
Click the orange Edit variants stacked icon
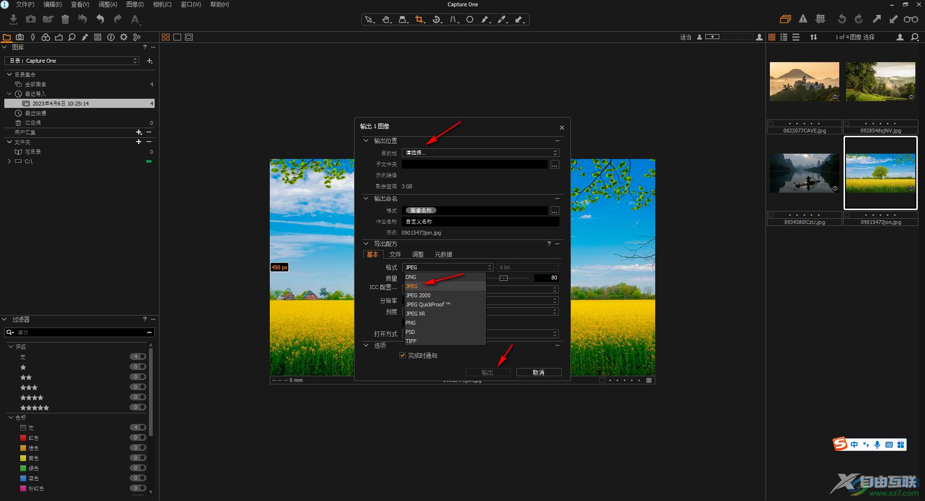tap(785, 19)
